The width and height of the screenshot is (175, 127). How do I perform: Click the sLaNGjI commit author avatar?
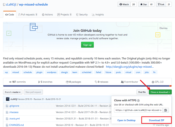(8, 99)
